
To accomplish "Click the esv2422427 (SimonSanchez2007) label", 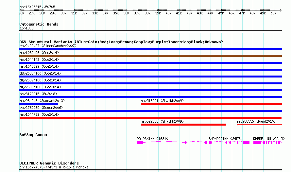I will pos(48,46).
